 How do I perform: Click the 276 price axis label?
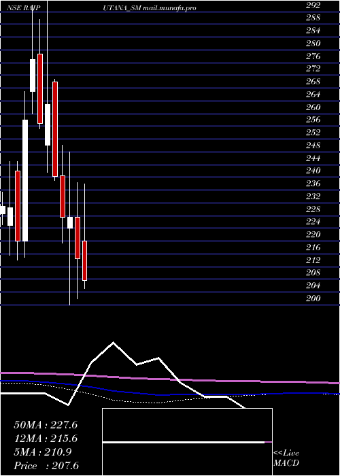point(313,56)
